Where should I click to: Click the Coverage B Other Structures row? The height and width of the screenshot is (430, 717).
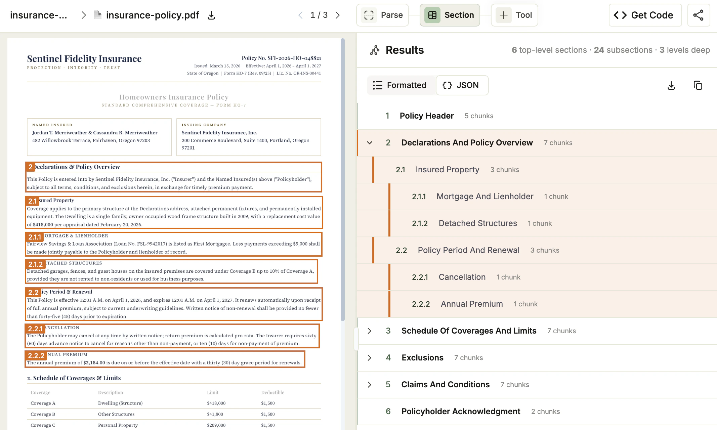(174, 414)
